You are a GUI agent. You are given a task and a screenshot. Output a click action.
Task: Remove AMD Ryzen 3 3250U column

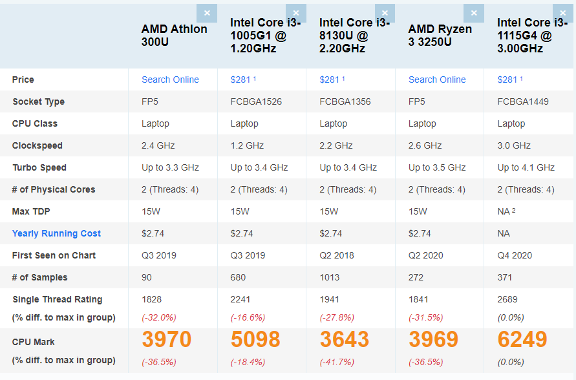coord(474,12)
